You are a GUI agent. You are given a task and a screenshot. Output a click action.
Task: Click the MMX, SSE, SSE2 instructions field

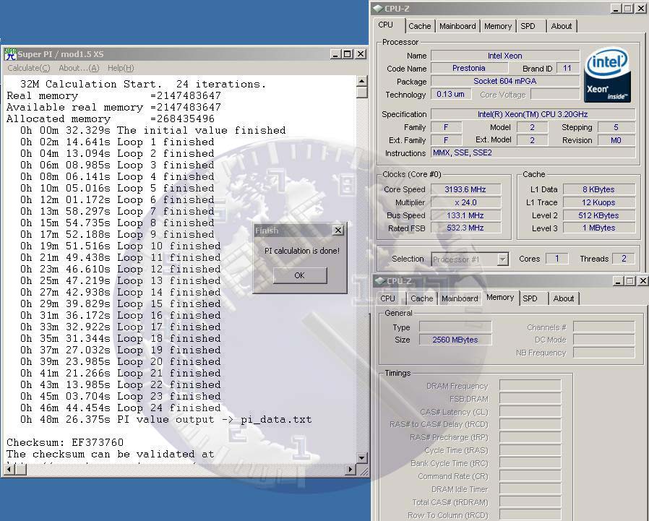533,152
